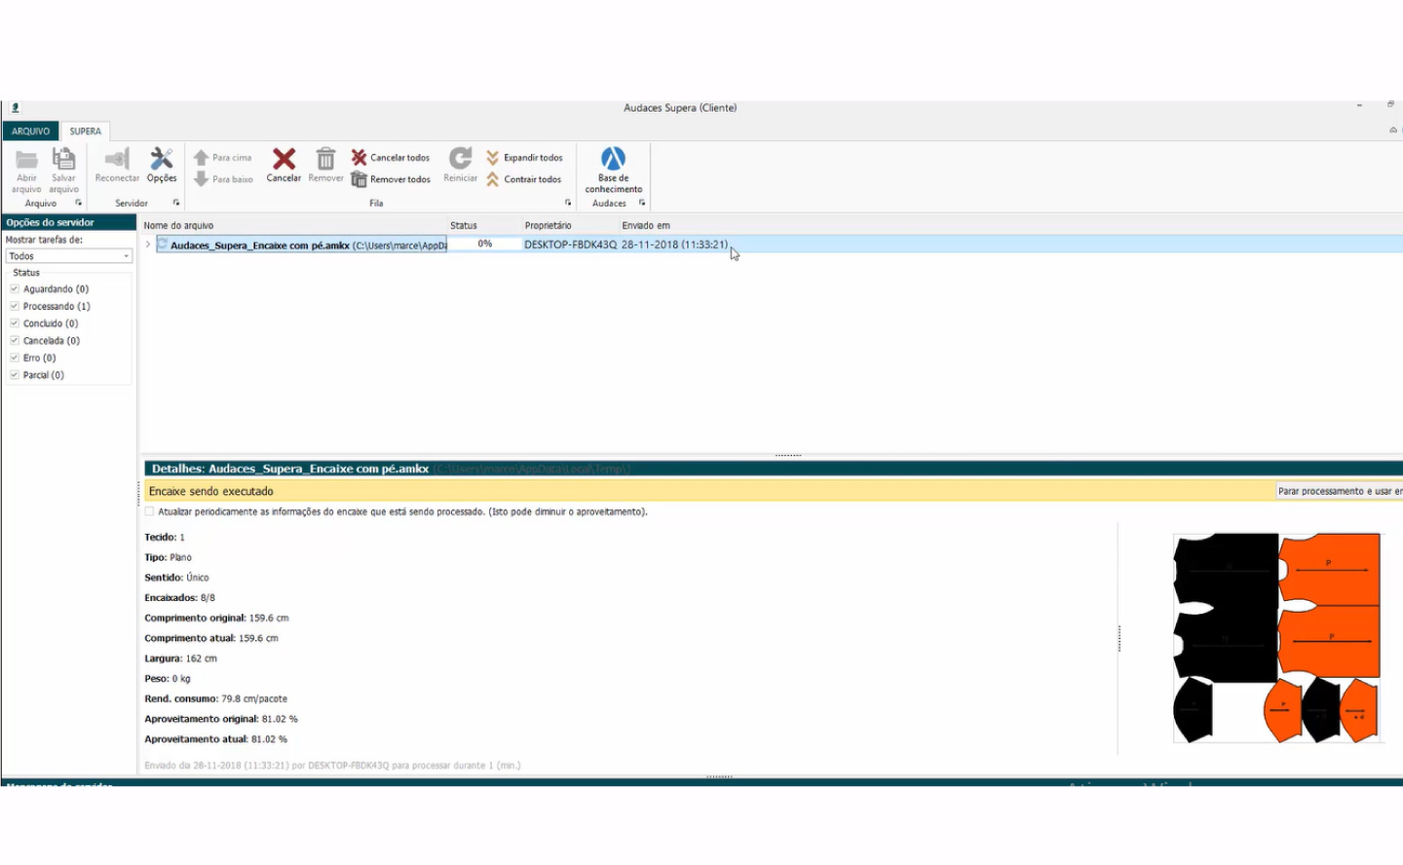Click the Sentido: Único detail line
This screenshot has height=865, width=1403.
(x=176, y=578)
